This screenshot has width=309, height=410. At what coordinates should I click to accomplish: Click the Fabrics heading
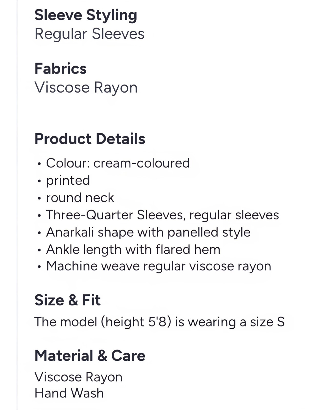[60, 69]
